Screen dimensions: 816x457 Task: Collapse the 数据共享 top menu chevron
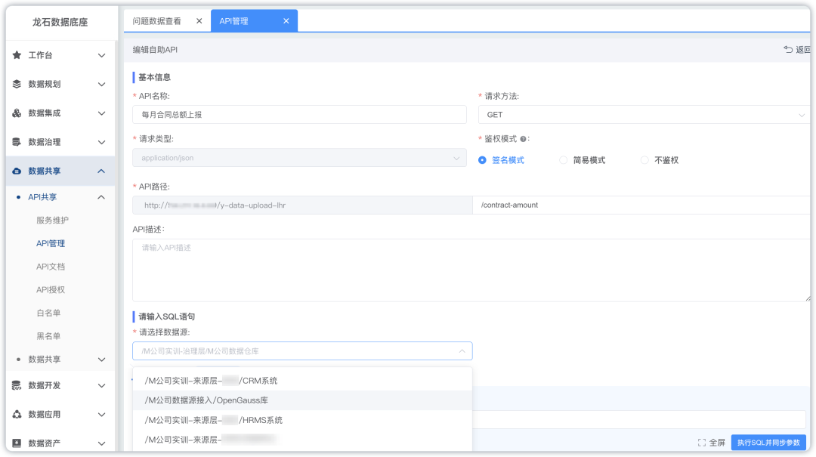click(x=101, y=171)
